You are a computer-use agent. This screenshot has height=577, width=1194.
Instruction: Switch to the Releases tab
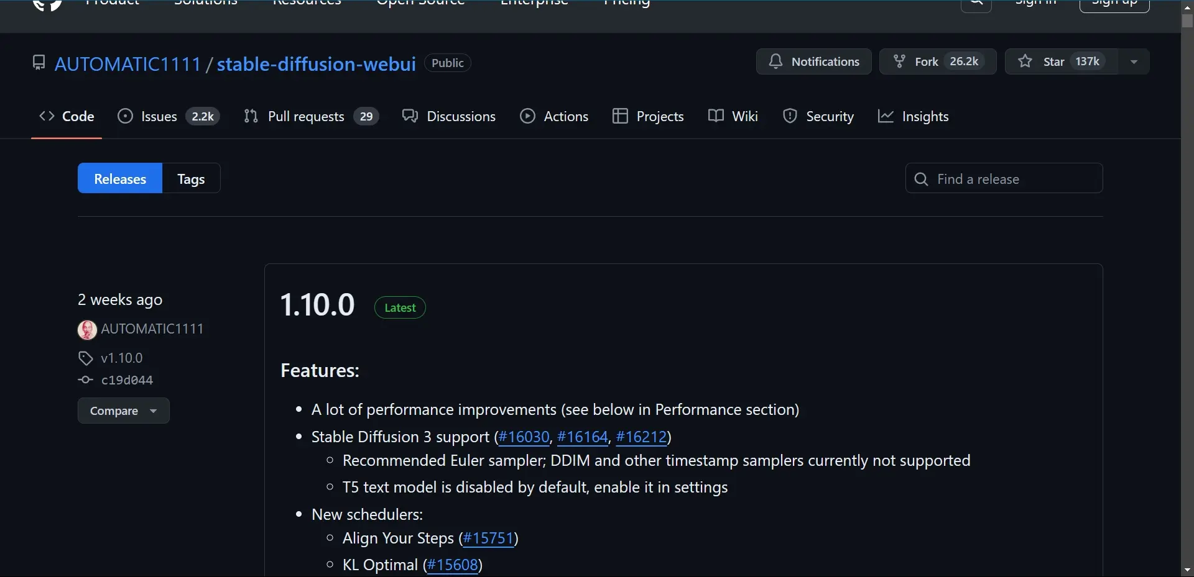pyautogui.click(x=120, y=179)
